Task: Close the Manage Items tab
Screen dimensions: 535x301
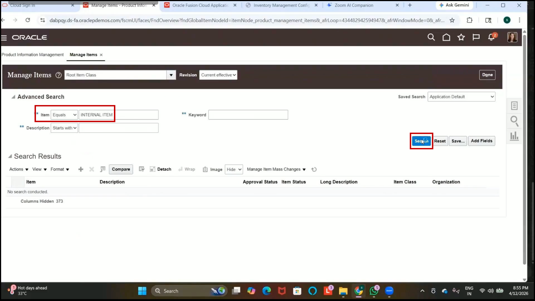Action: pos(101,55)
